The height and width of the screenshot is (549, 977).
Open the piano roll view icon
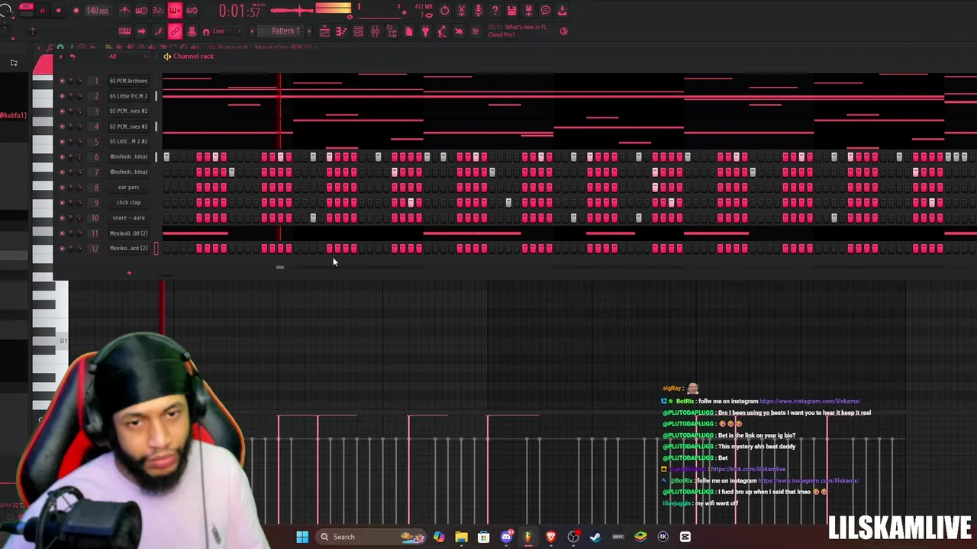point(341,31)
